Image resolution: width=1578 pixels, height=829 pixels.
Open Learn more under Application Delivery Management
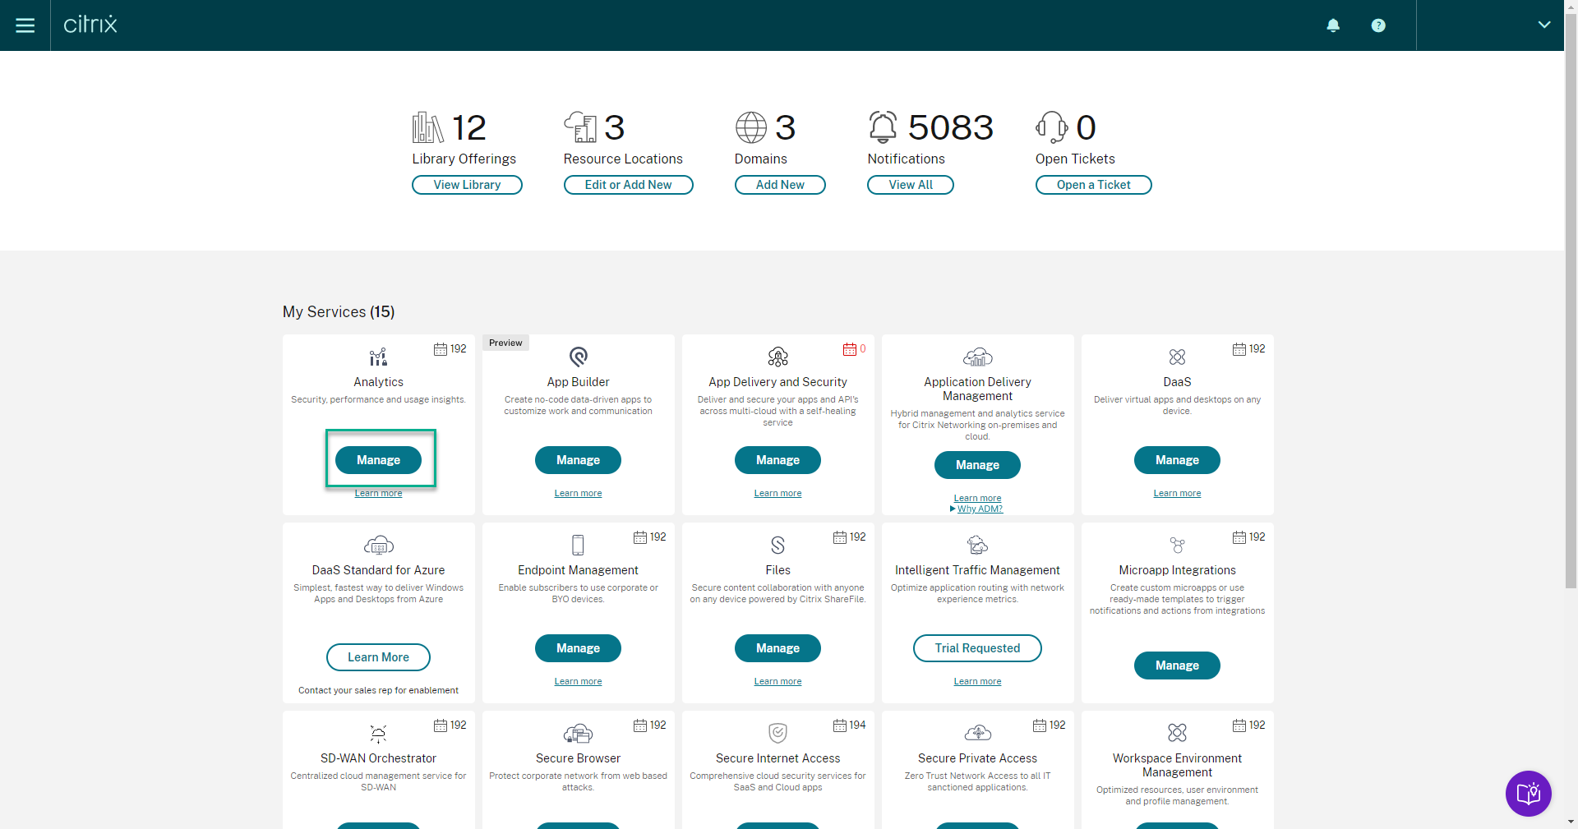pos(978,498)
